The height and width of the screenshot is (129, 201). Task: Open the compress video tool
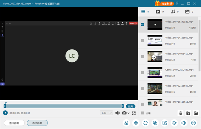[136, 123]
